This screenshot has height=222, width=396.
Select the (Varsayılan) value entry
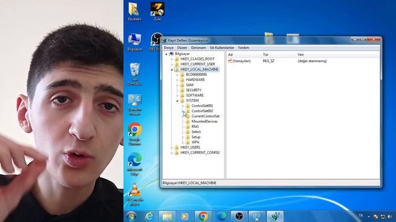(x=239, y=61)
